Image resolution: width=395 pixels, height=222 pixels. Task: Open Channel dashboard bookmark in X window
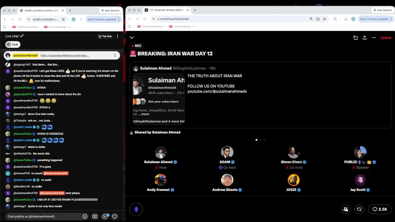(x=151, y=27)
